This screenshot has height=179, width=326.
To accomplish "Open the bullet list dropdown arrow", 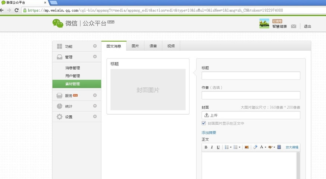I will [239, 147].
